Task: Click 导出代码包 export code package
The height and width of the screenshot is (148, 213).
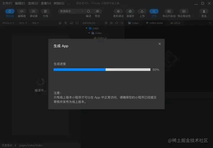Action: (169, 11)
